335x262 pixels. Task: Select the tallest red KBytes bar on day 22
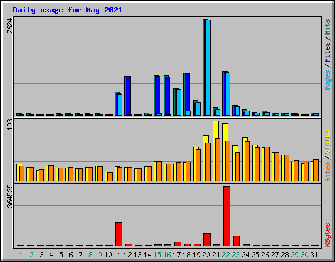[x=226, y=216]
